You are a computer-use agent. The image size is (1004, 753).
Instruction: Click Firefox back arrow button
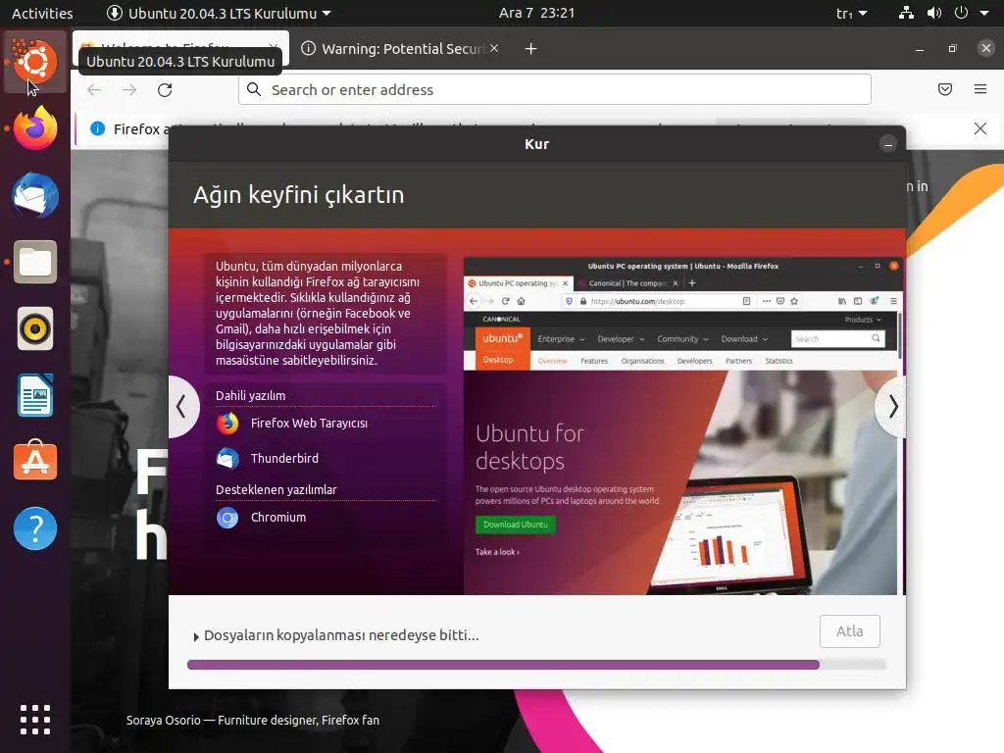tap(94, 89)
